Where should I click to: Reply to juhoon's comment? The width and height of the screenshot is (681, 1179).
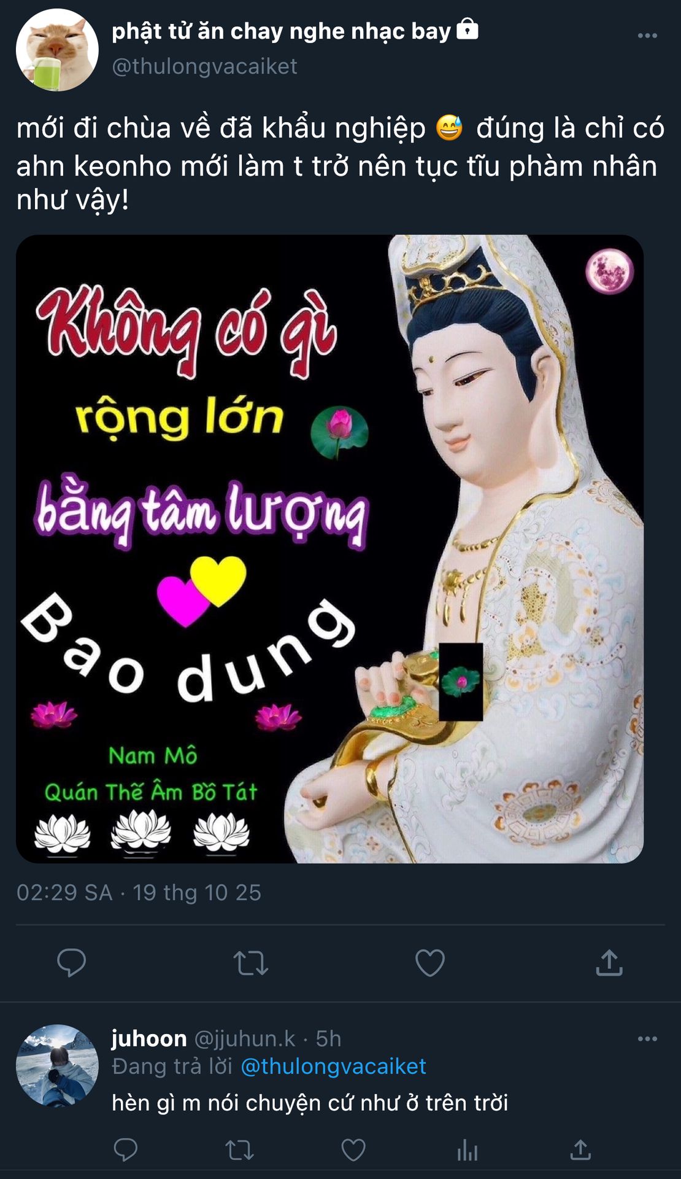click(126, 1150)
